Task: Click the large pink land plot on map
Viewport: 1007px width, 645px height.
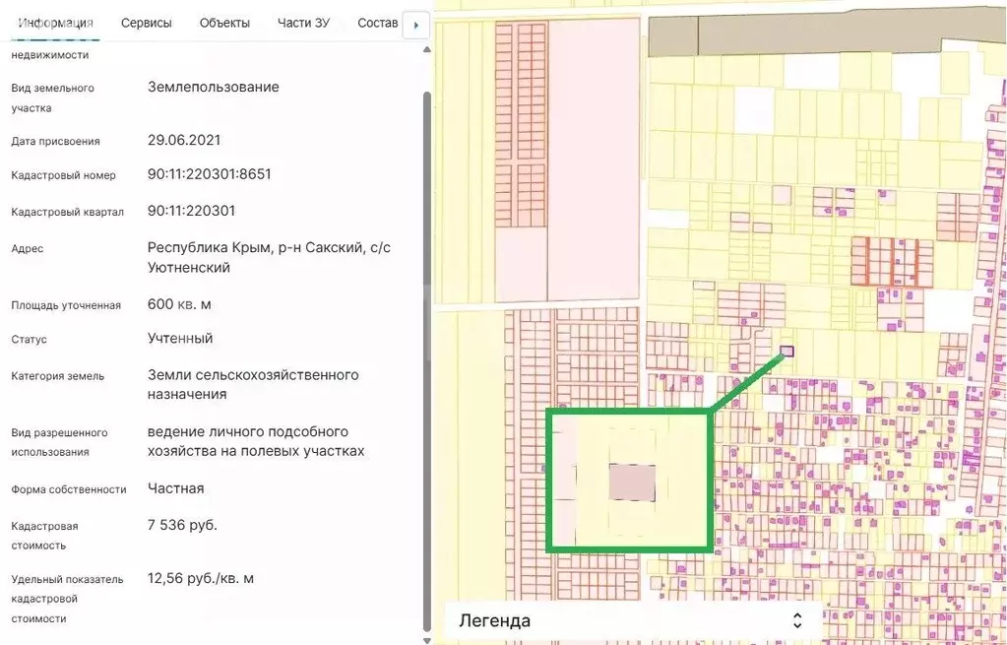Action: [594, 158]
